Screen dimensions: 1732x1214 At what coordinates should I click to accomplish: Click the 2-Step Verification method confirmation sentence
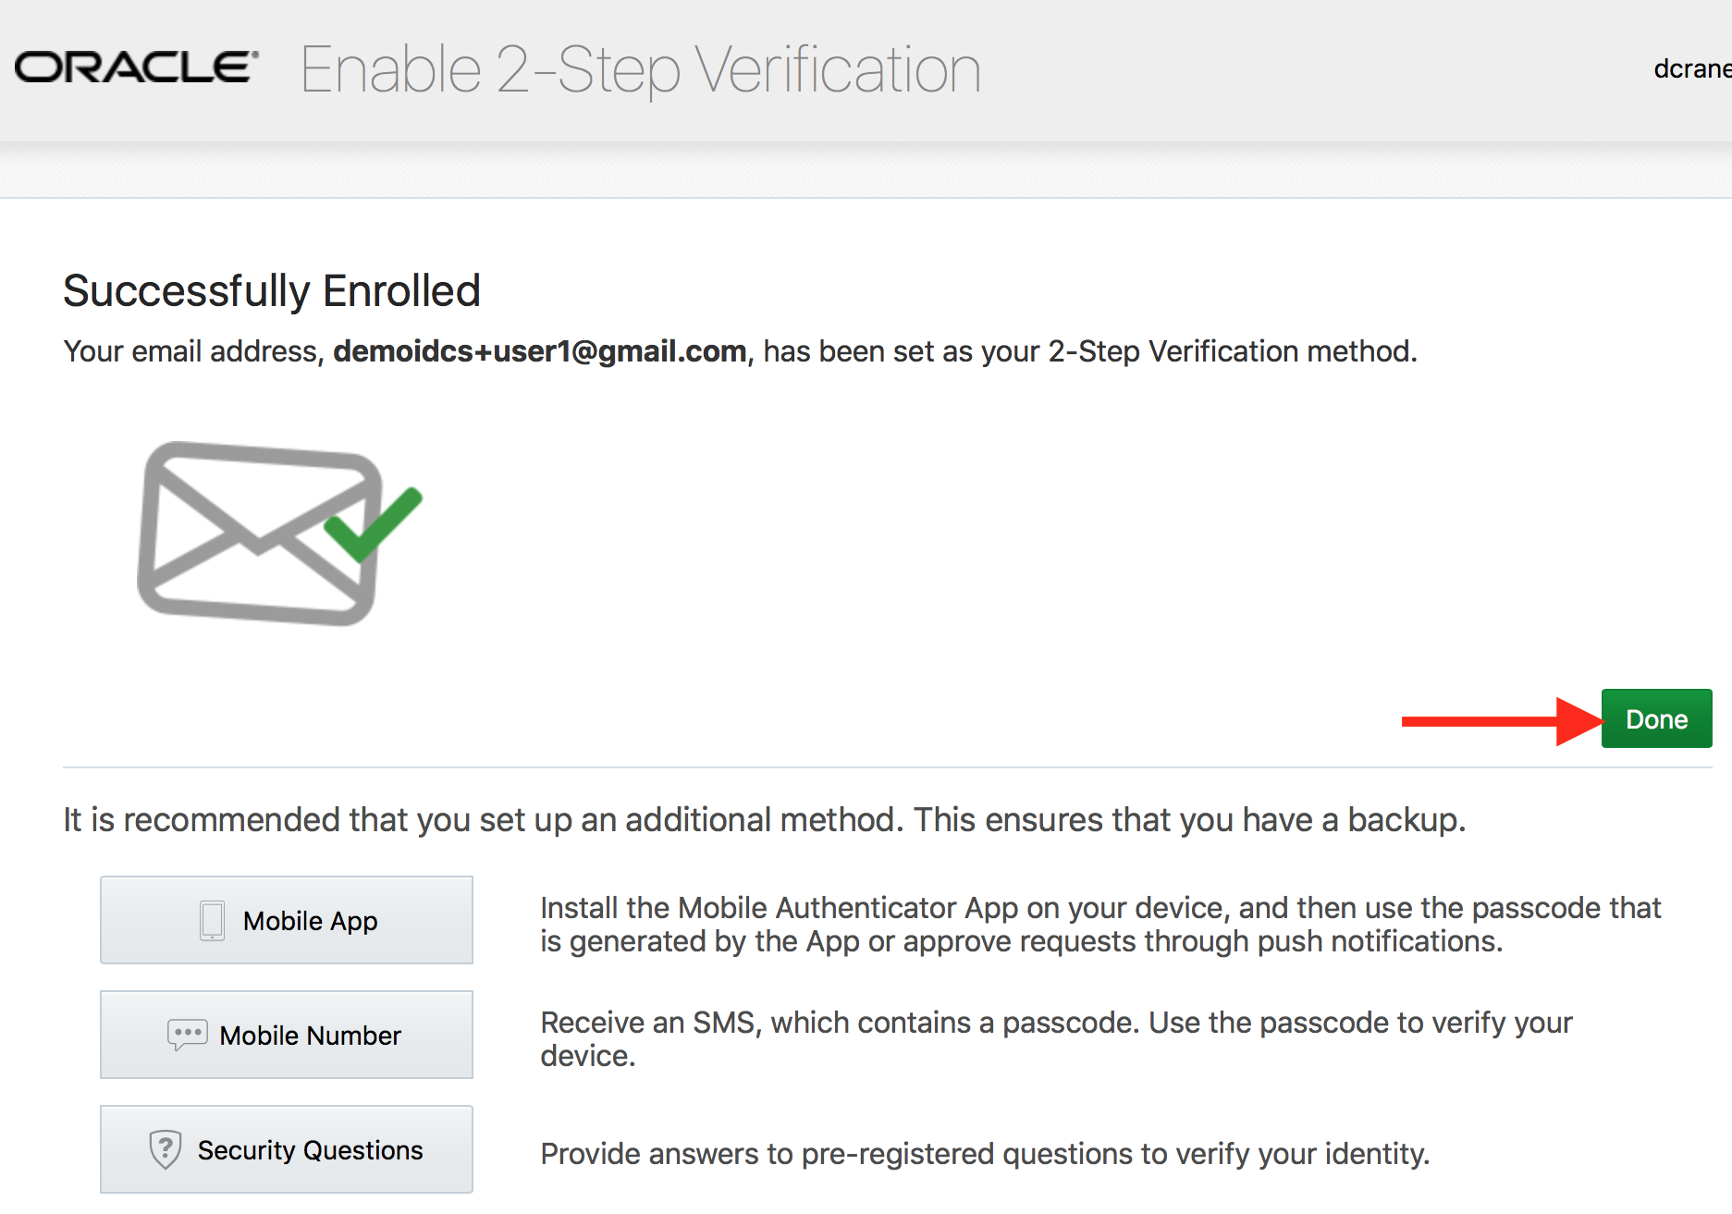pyautogui.click(x=740, y=351)
